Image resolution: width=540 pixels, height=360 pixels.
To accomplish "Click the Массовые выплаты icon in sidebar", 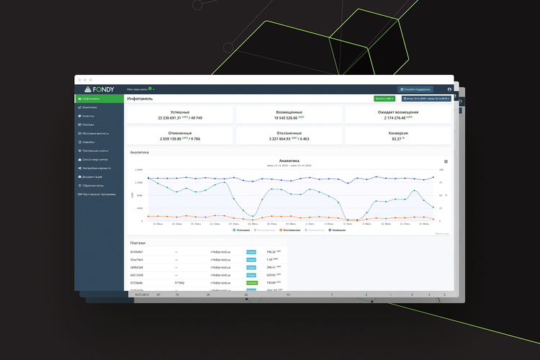I will 79,133.
